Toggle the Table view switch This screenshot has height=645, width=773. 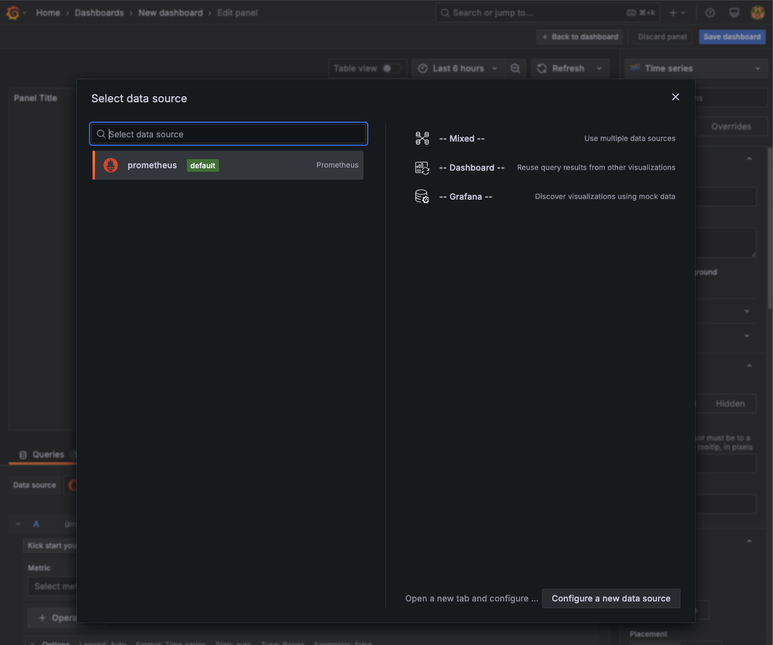[x=391, y=68]
